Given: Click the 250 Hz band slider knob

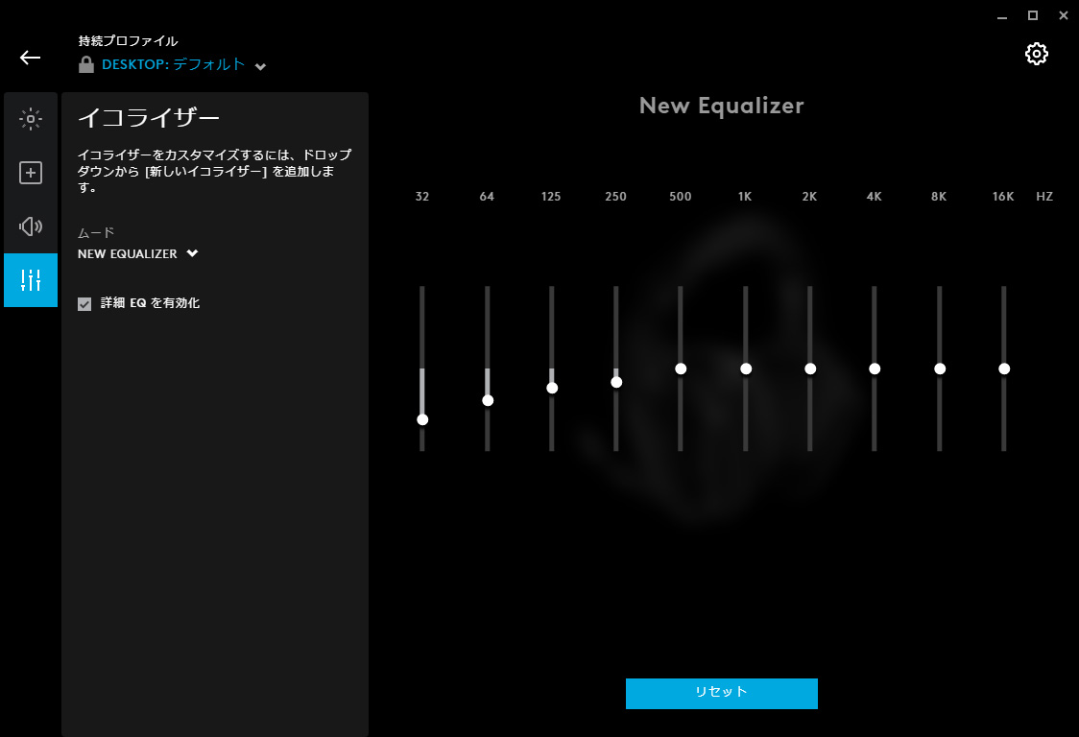Looking at the screenshot, I should [616, 382].
